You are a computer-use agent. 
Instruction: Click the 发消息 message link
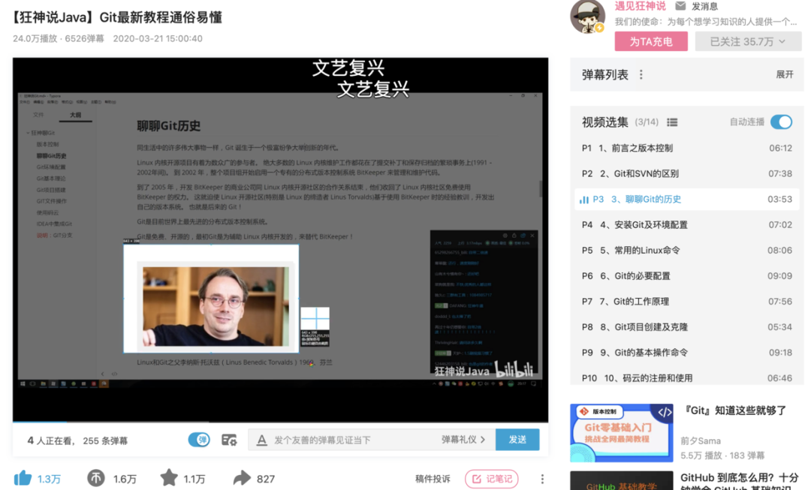[x=704, y=6]
